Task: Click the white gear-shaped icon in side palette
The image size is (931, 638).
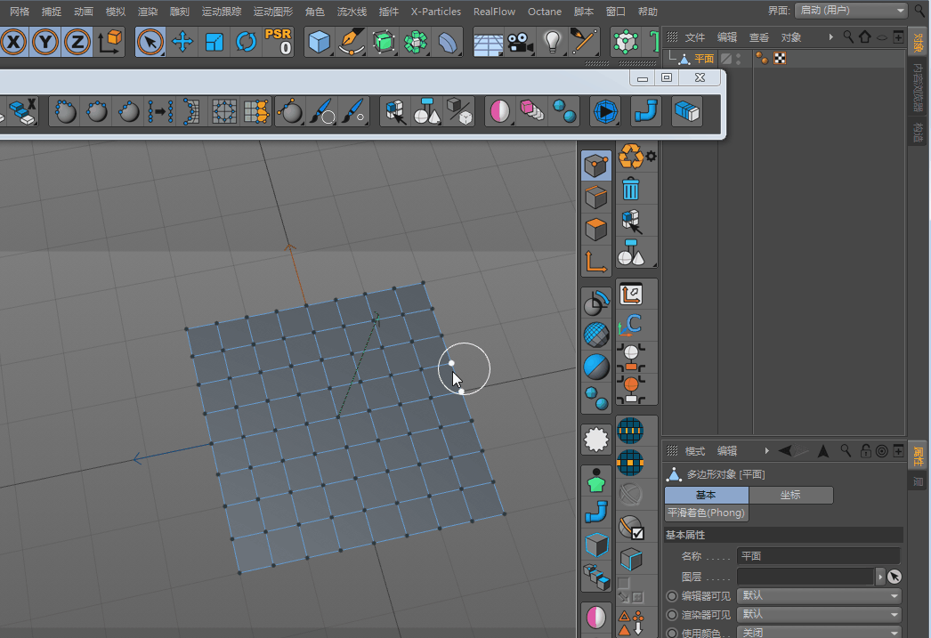Action: [x=596, y=440]
